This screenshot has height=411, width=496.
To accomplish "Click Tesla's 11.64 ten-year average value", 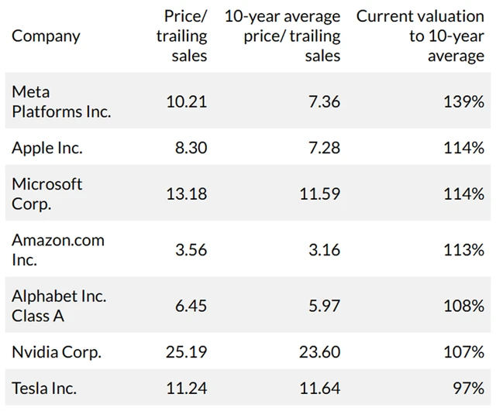I will pyautogui.click(x=319, y=389).
